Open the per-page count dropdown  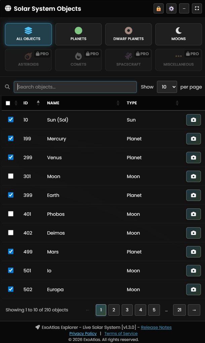167,87
